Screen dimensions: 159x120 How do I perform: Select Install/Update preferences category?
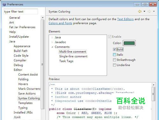(x=19, y=37)
